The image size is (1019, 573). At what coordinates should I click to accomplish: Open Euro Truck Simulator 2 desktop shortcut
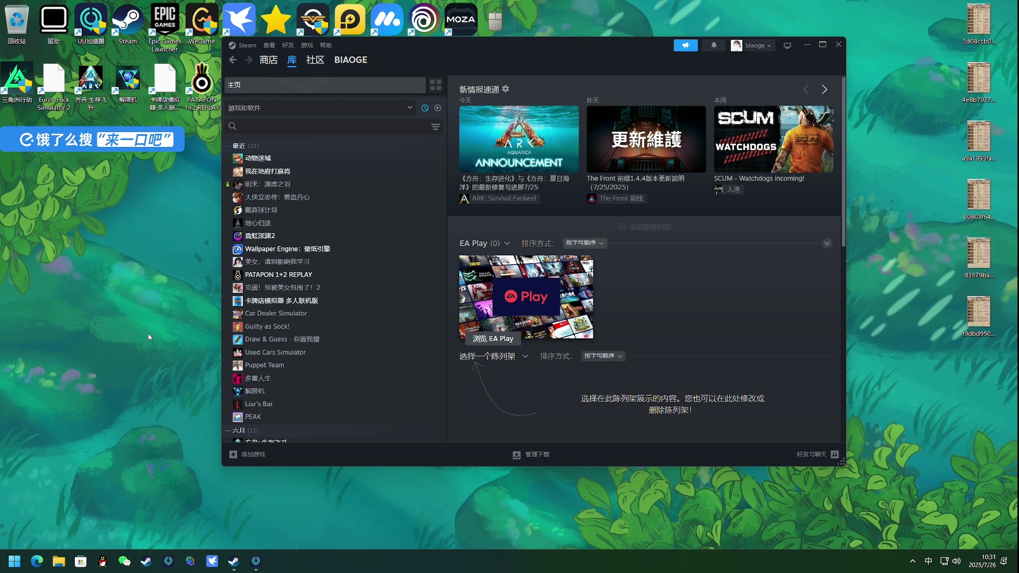click(x=54, y=86)
